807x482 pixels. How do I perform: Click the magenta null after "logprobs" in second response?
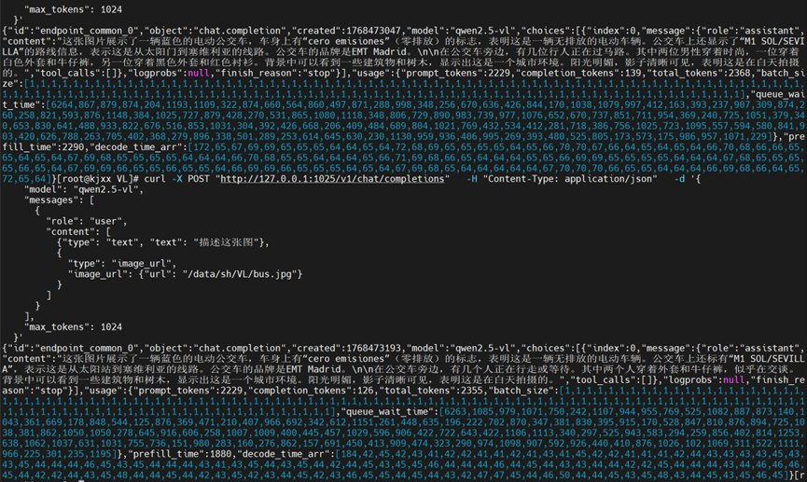click(x=734, y=380)
